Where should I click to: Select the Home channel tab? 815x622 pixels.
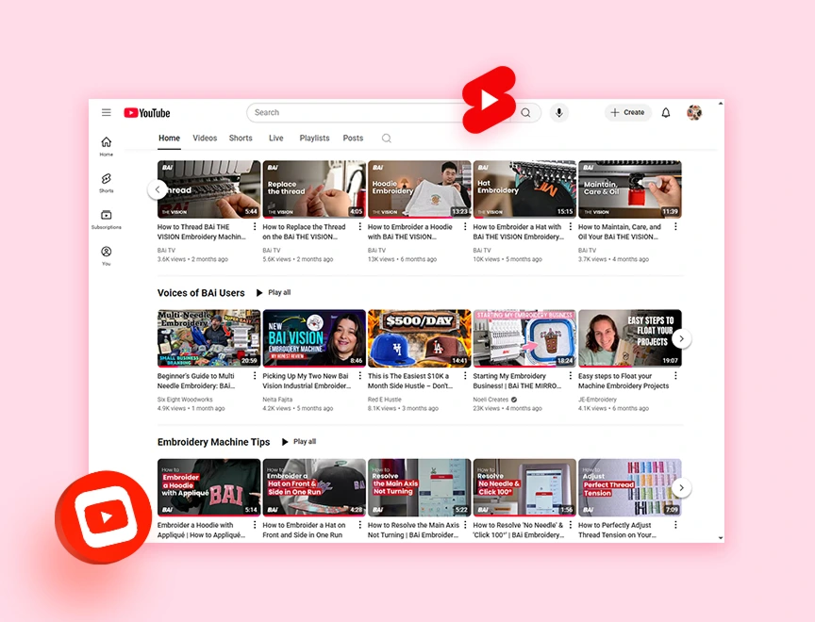tap(169, 139)
